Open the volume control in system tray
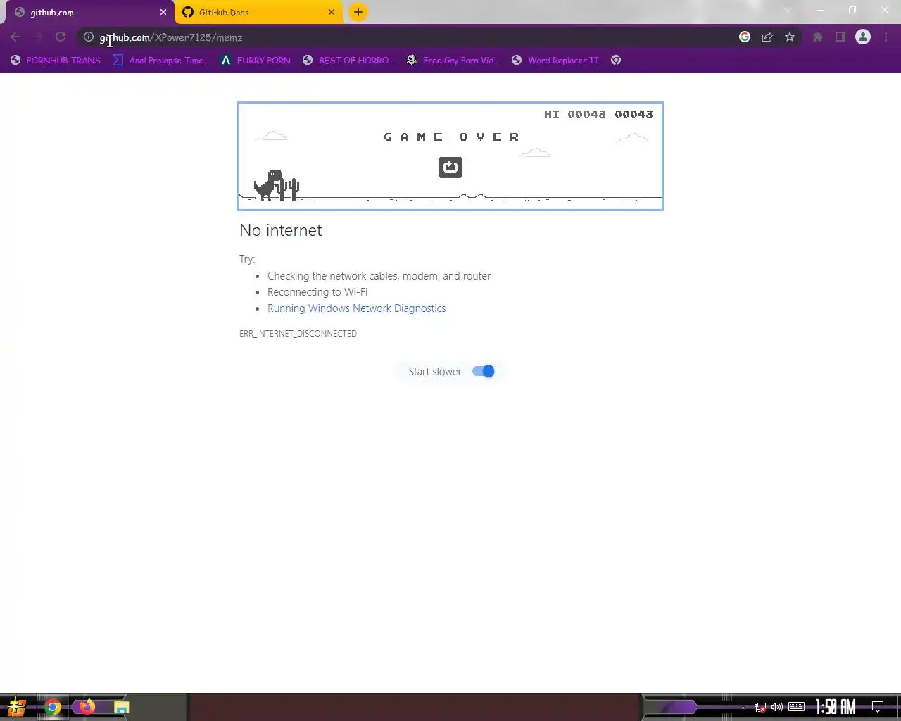This screenshot has height=721, width=901. pos(777,707)
